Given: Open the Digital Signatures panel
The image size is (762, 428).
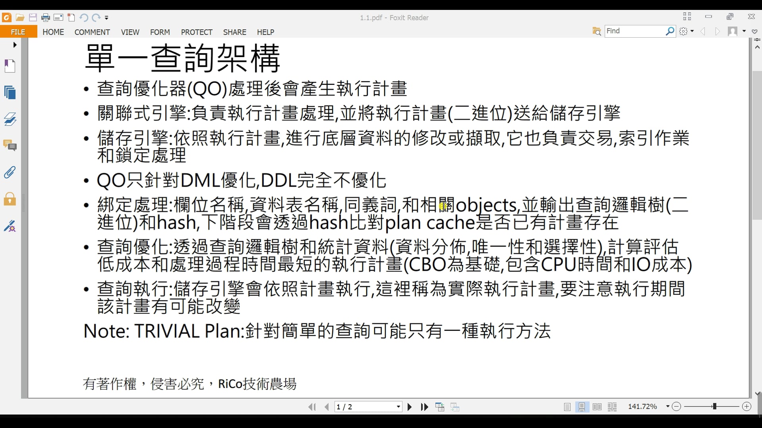Looking at the screenshot, I should 10,226.
